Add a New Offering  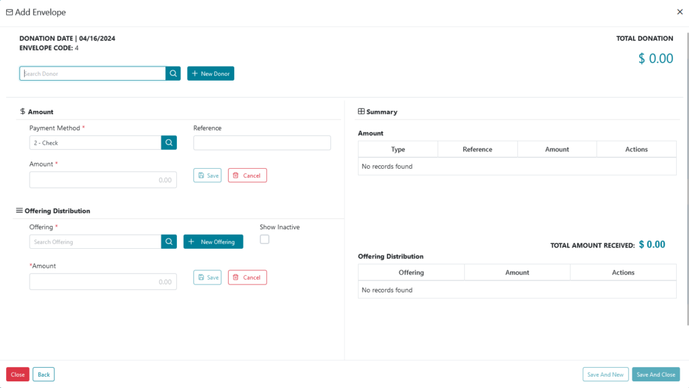(x=213, y=241)
